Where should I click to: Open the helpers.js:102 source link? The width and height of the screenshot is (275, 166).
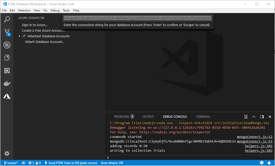pyautogui.click(x=259, y=146)
